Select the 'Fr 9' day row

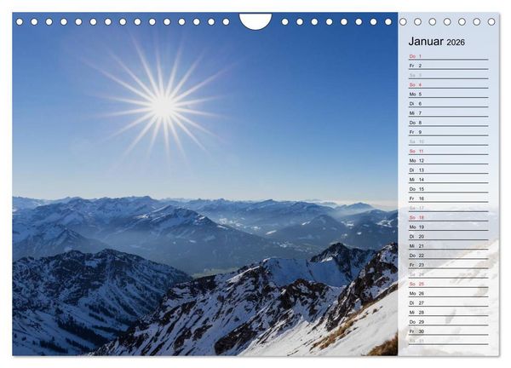click(x=449, y=132)
